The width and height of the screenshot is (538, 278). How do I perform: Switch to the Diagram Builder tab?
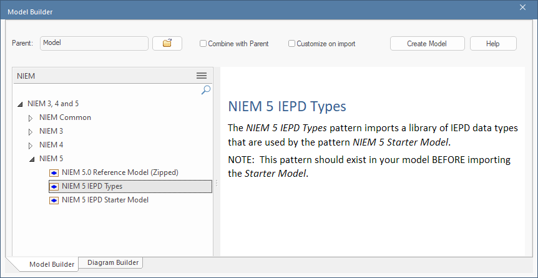113,263
